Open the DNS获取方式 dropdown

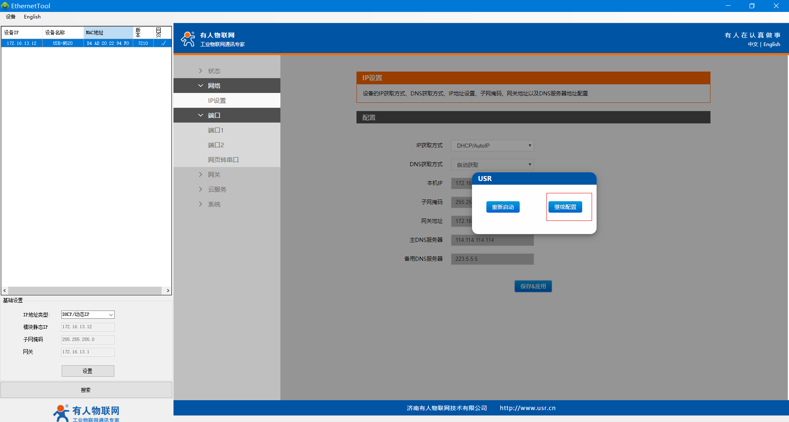click(x=492, y=165)
